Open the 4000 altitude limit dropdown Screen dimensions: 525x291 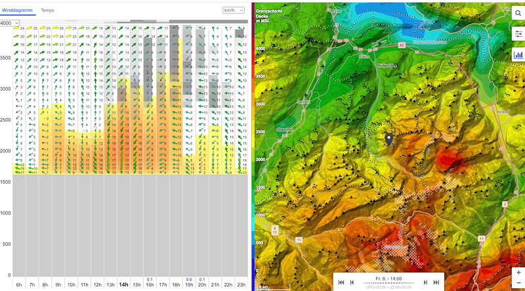10,23
